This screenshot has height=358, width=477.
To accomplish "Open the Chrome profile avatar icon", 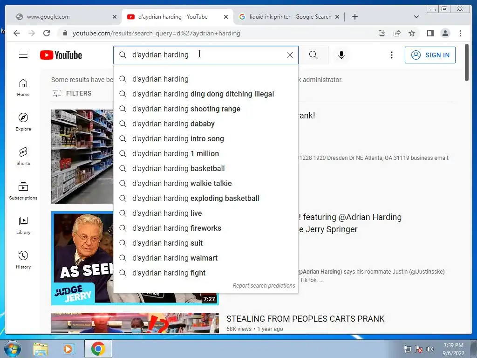I will [x=445, y=33].
